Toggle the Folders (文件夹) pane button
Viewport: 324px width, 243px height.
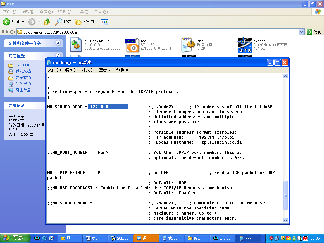pos(85,22)
